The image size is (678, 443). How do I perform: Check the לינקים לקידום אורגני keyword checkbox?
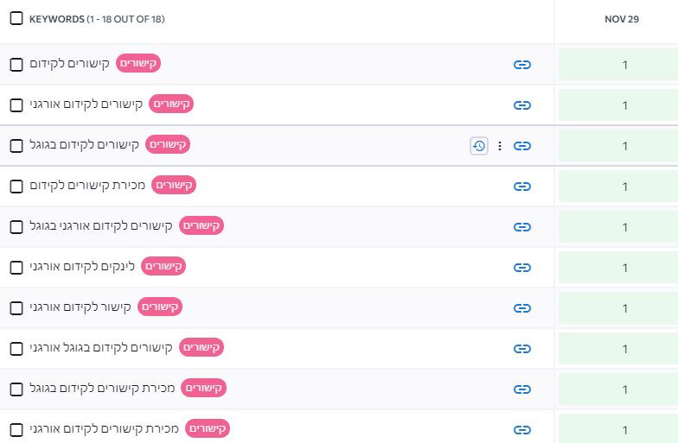pyautogui.click(x=16, y=268)
